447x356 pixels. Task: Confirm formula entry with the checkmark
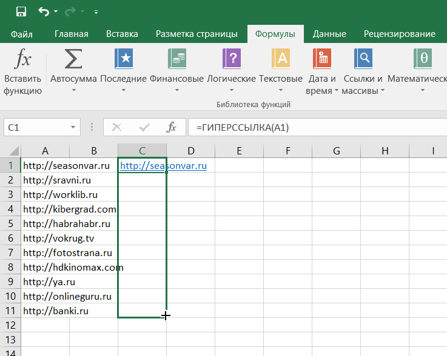coord(144,127)
